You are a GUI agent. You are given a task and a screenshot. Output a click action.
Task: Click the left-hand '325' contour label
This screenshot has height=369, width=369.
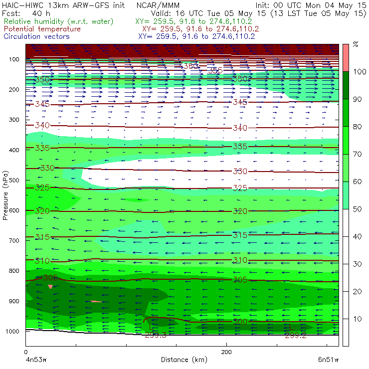[x=42, y=187]
